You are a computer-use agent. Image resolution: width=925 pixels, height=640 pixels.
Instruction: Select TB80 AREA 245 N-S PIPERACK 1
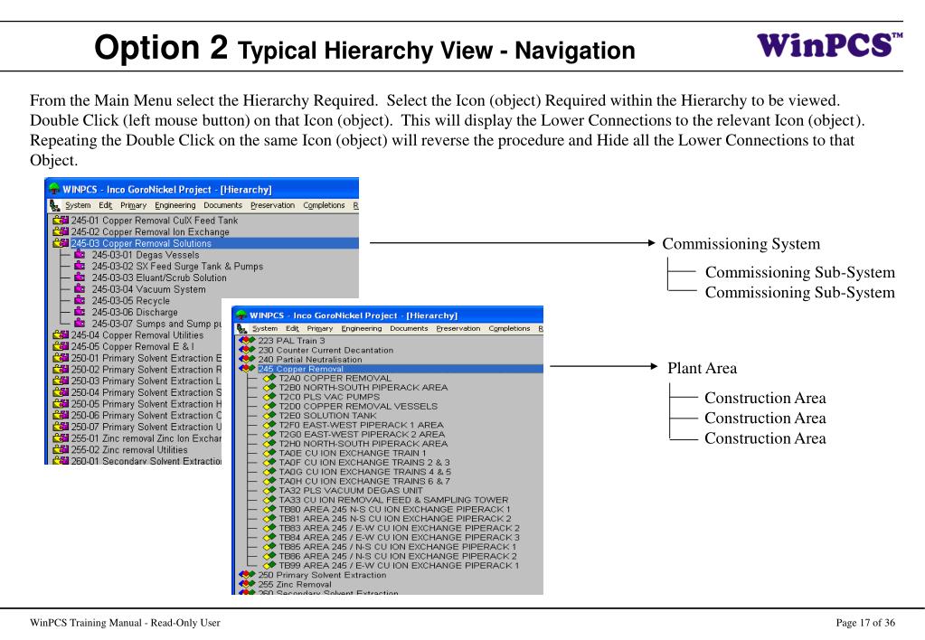point(394,509)
